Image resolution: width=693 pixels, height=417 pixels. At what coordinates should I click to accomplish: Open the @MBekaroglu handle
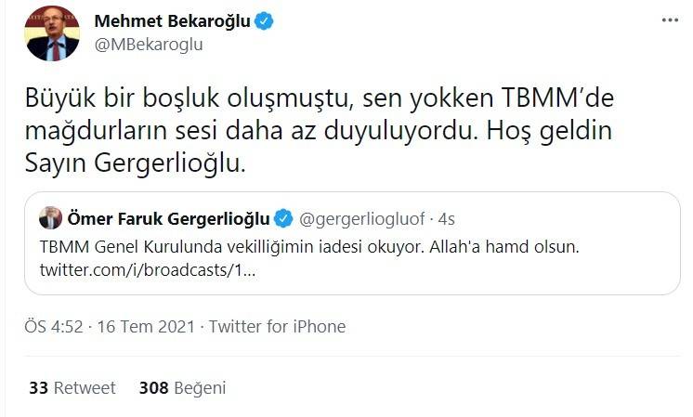coord(149,44)
